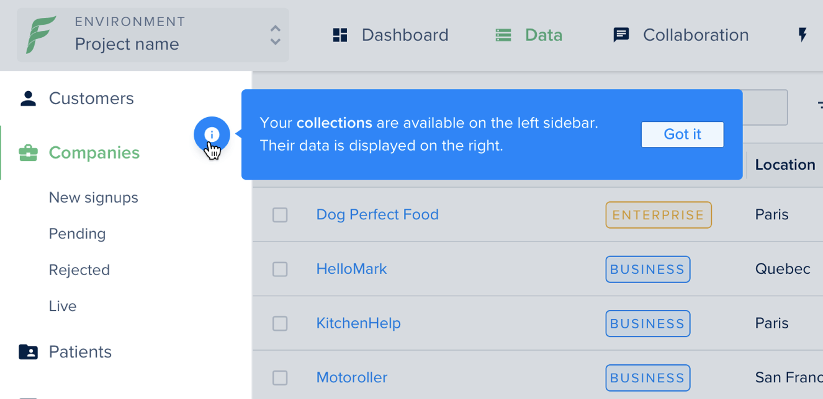Click the lightning bolt icon
The width and height of the screenshot is (823, 399).
[x=803, y=35]
